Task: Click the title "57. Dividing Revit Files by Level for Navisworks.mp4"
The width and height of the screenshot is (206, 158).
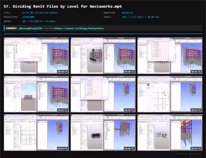Action: click(63, 6)
